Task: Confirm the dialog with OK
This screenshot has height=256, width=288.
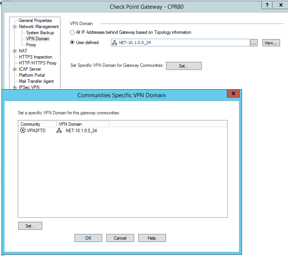Action: [x=88, y=238]
